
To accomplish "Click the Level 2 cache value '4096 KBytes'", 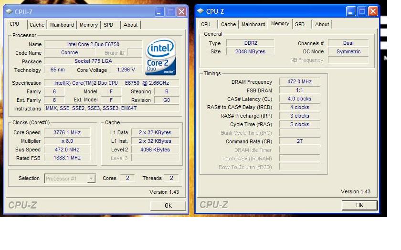I will point(155,150).
